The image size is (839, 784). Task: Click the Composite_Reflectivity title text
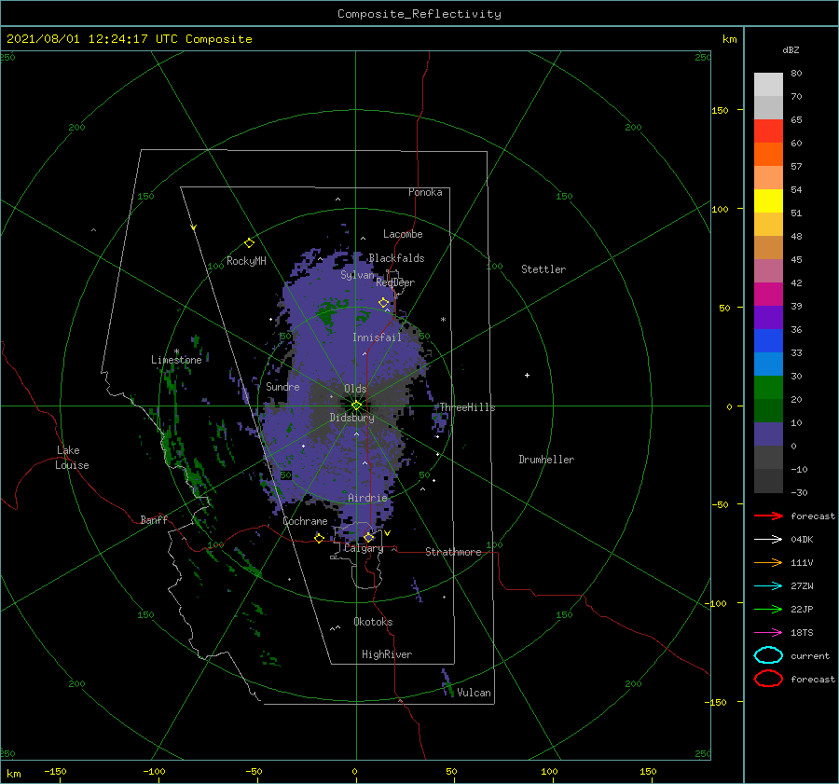pyautogui.click(x=419, y=14)
